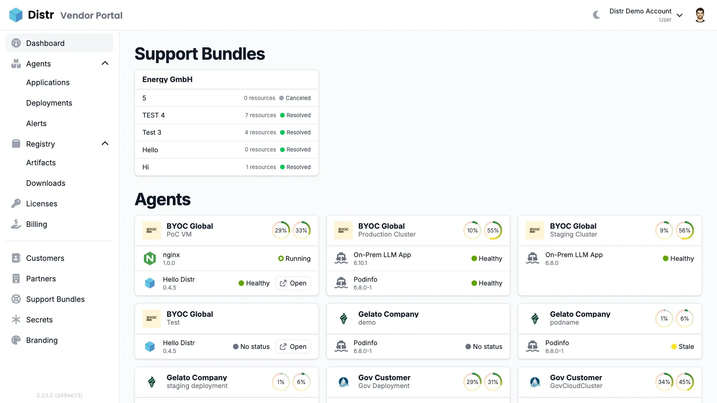
Task: Open Artifacts in the sidebar
Action: tap(41, 163)
